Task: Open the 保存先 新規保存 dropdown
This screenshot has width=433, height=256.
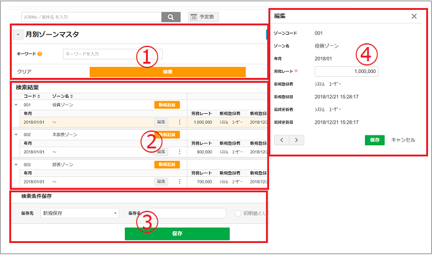Action: pos(80,213)
